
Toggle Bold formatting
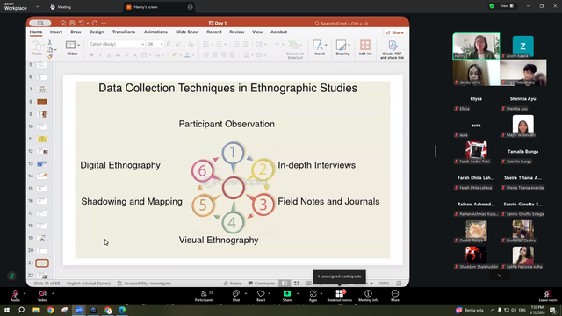91,54
